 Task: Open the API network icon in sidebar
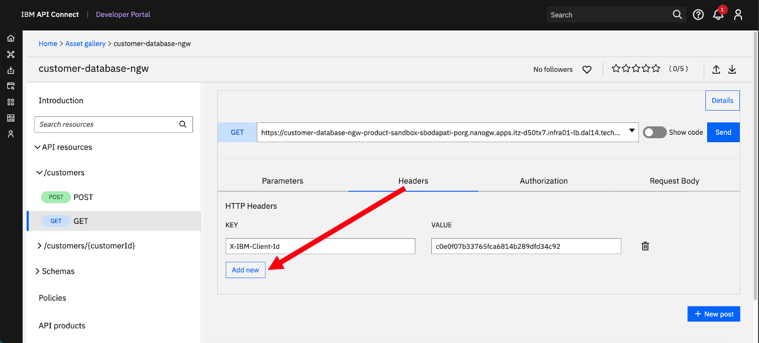11,55
